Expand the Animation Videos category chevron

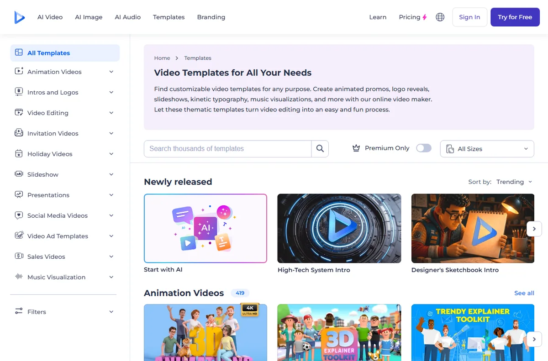111,72
